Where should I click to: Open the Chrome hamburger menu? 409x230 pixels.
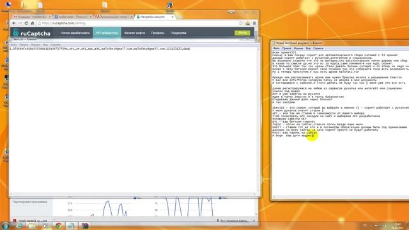pos(254,23)
